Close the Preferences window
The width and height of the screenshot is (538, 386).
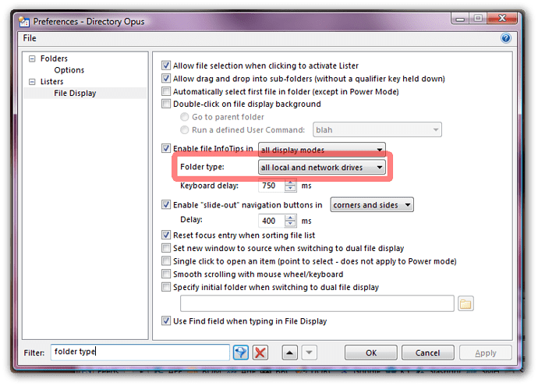coord(501,18)
